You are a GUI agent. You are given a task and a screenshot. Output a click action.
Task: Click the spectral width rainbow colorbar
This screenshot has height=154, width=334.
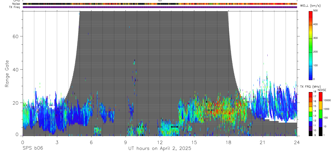coord(311,45)
